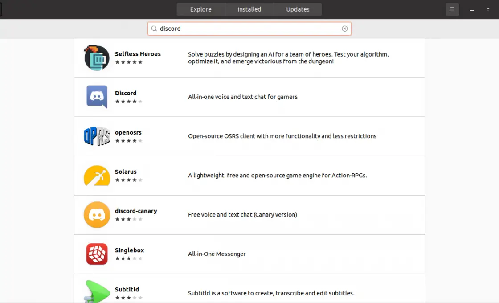
Task: Click the search magnifier icon
Action: click(x=154, y=29)
